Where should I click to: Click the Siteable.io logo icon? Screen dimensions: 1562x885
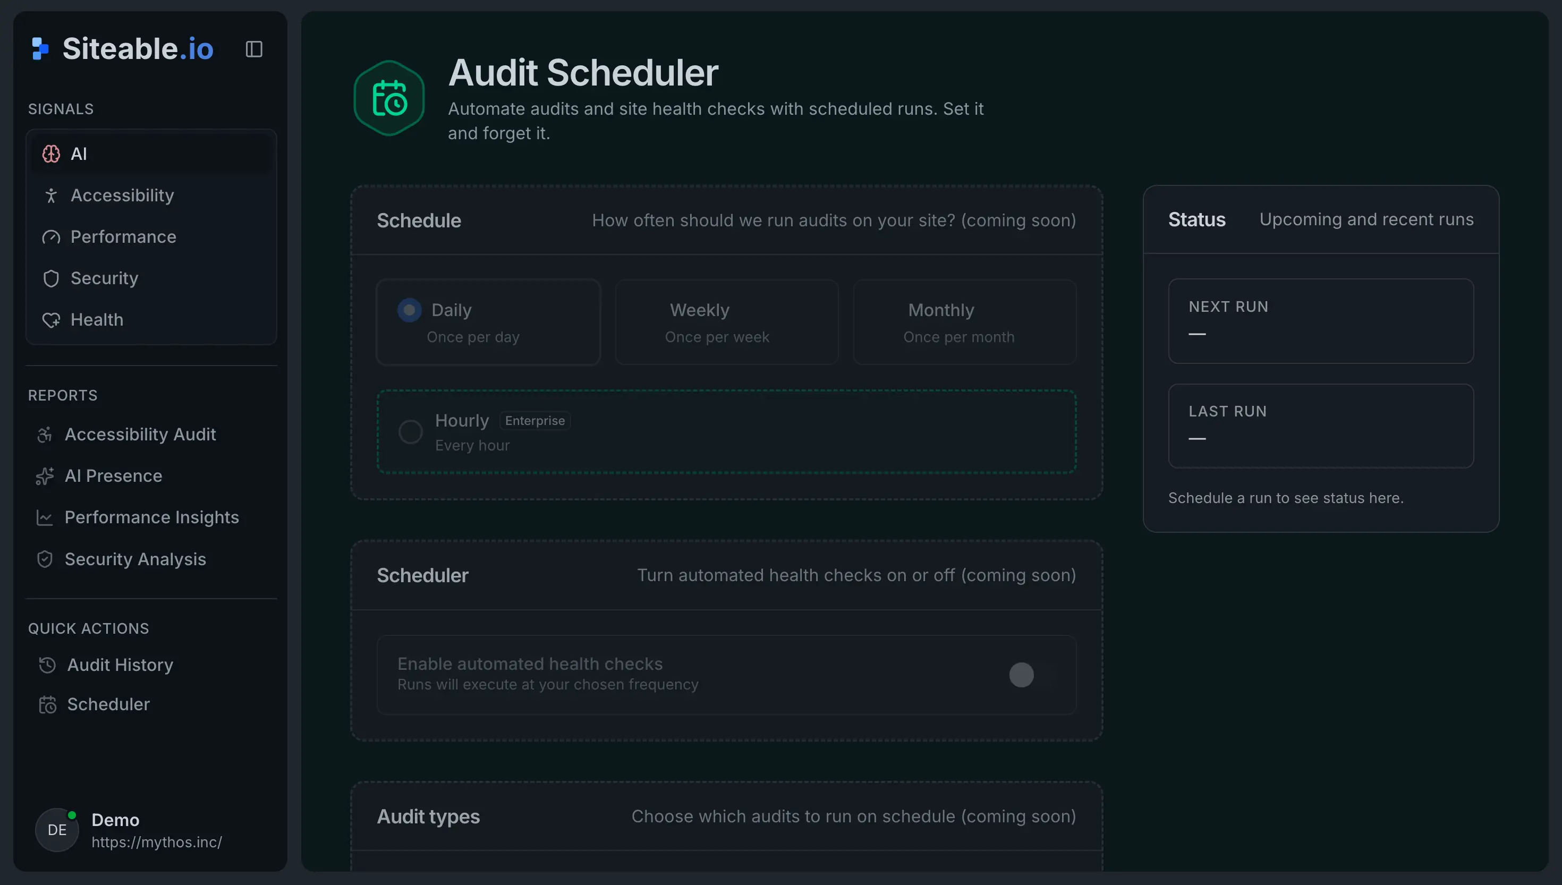pyautogui.click(x=40, y=49)
